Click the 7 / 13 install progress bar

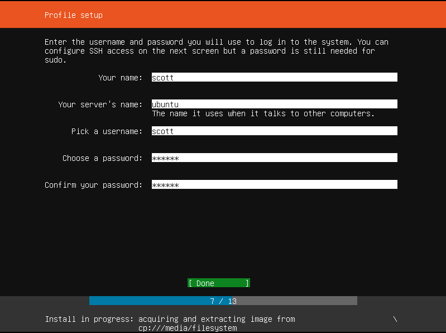[223, 301]
